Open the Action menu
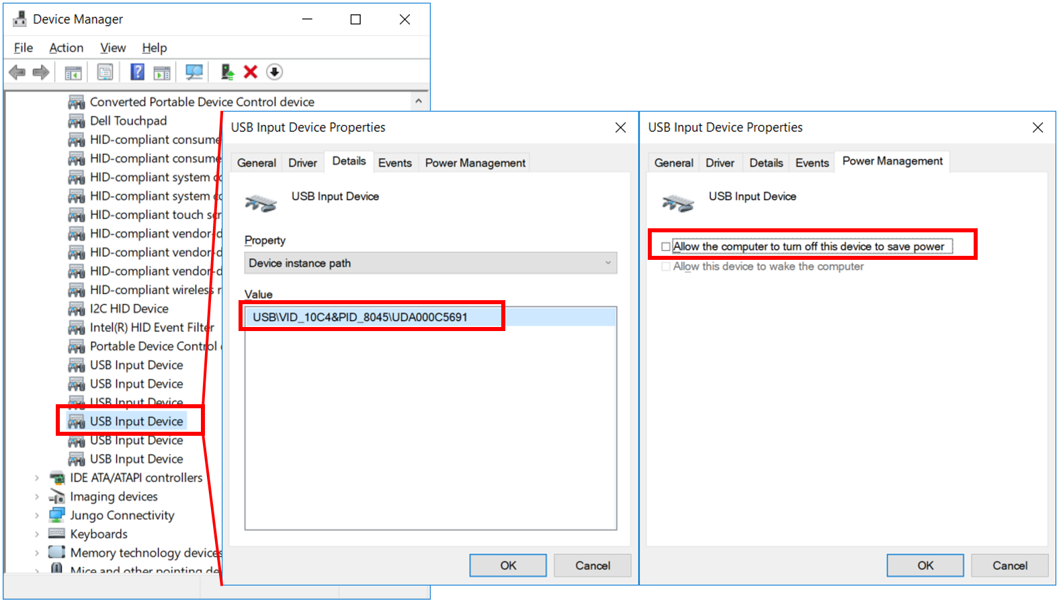Screen dimensions: 1061x603 (67, 48)
